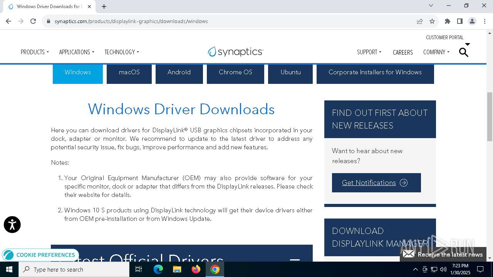Open the network tray icon

tap(434, 269)
